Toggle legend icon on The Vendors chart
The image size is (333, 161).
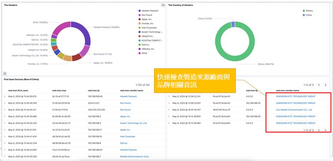5,73
